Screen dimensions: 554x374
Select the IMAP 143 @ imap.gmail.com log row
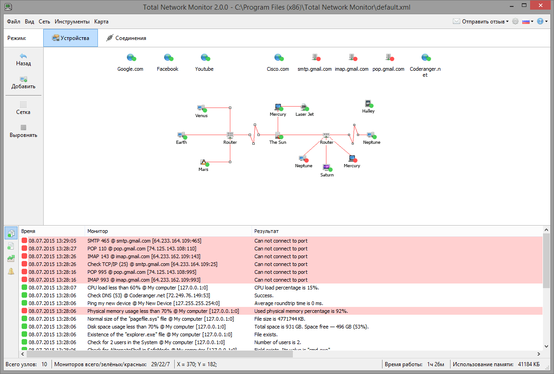coord(281,256)
